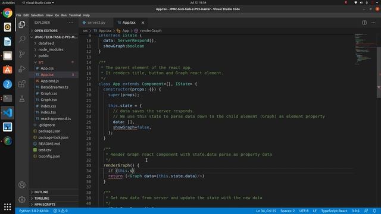Expand the datafeed folder
Image resolution: width=381 pixels, height=214 pixels.
tap(46, 43)
